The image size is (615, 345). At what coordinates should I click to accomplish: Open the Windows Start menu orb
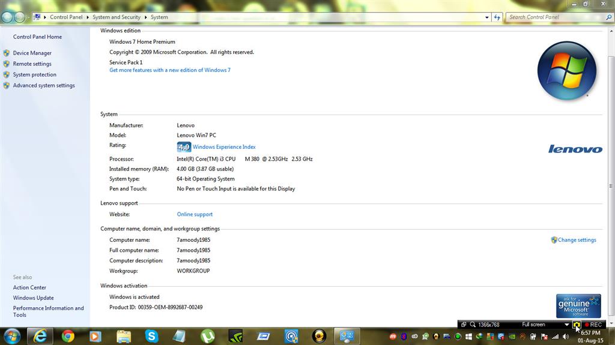12,337
